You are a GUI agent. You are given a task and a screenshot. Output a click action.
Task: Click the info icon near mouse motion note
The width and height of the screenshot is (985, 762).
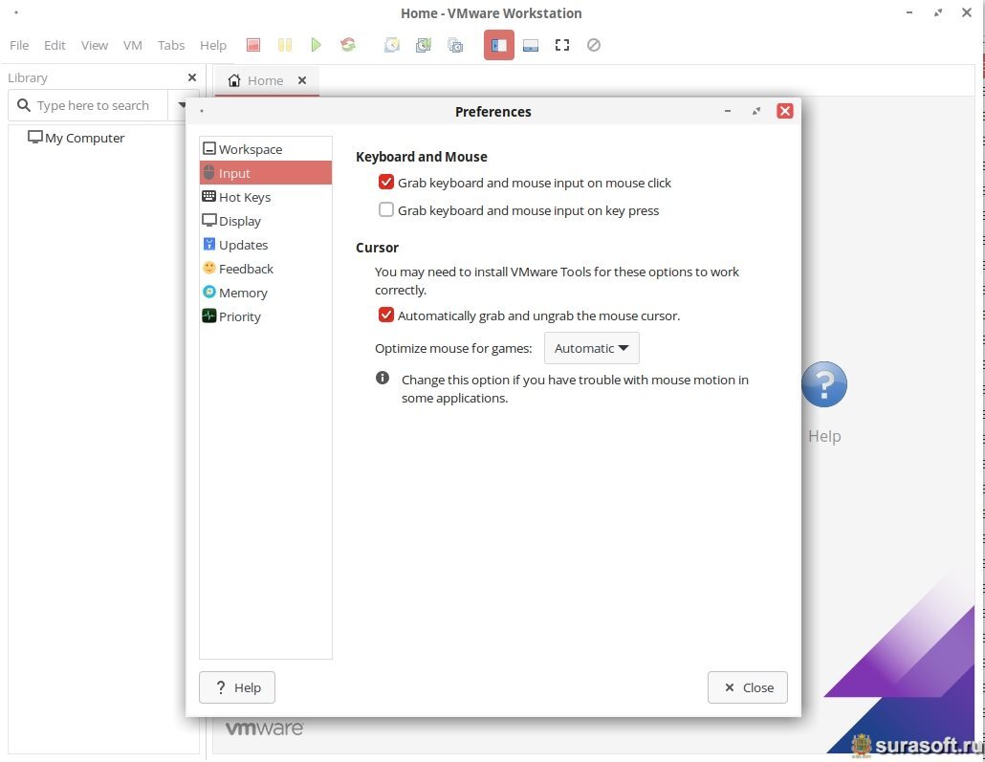383,378
